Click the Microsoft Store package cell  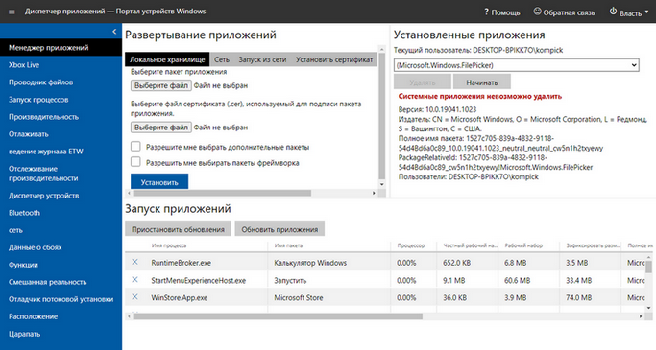click(x=299, y=298)
